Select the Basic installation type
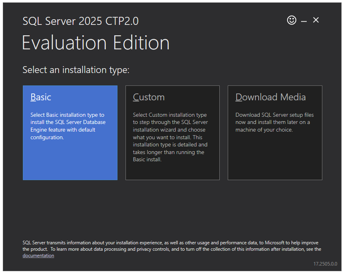Screen dimensions: 344x274 tap(70, 132)
